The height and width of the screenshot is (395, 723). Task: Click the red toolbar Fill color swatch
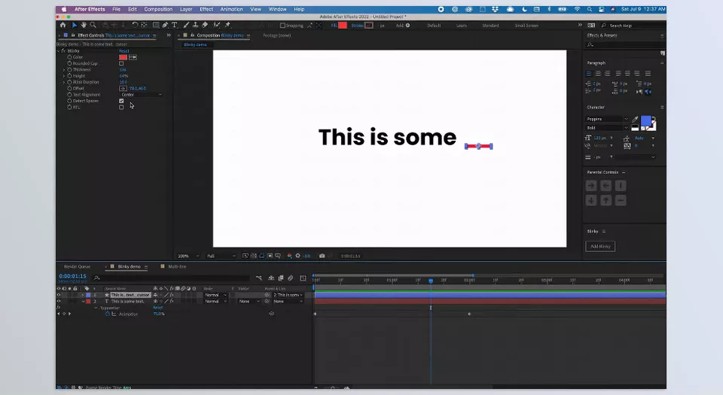tap(343, 26)
